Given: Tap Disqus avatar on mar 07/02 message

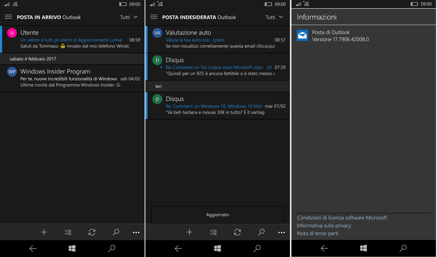Looking at the screenshot, I should (x=157, y=99).
